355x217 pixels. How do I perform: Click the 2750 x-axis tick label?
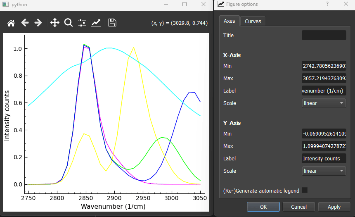pyautogui.click(x=28, y=198)
